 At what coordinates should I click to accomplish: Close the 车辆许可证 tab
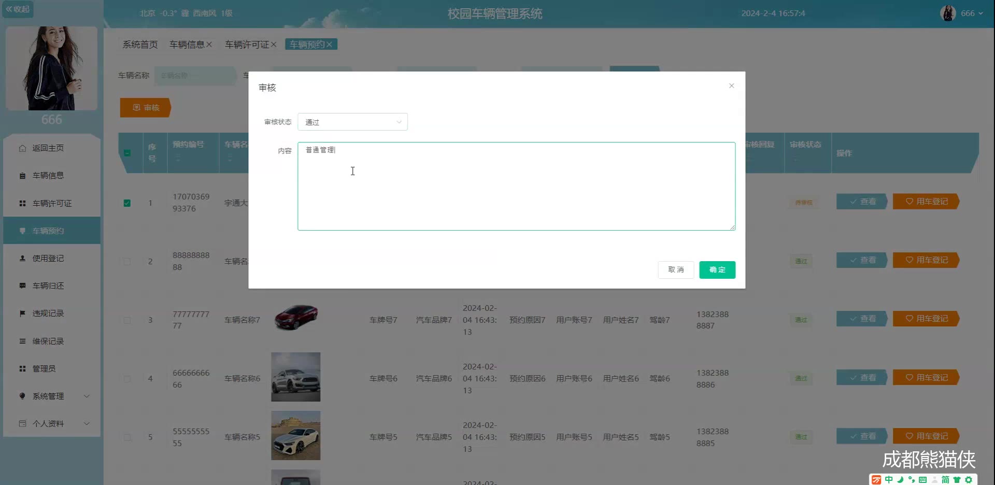(274, 45)
